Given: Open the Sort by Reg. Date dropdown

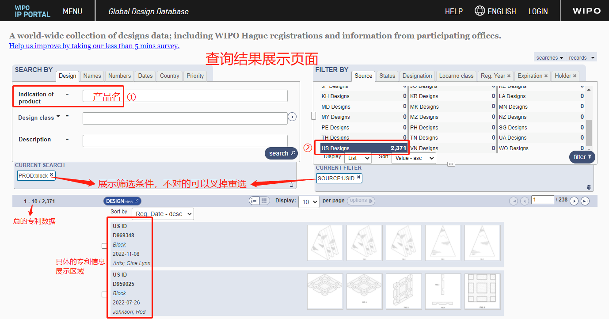Looking at the screenshot, I should tap(163, 214).
